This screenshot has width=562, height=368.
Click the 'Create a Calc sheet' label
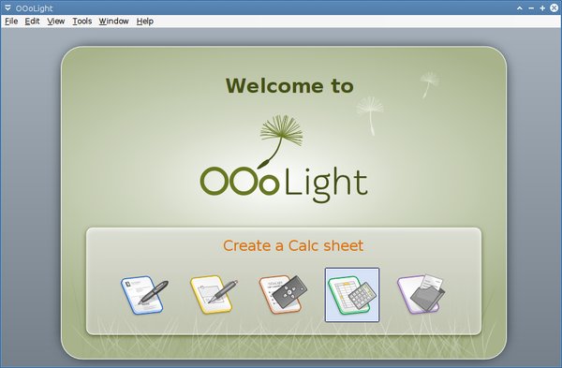pyautogui.click(x=293, y=246)
